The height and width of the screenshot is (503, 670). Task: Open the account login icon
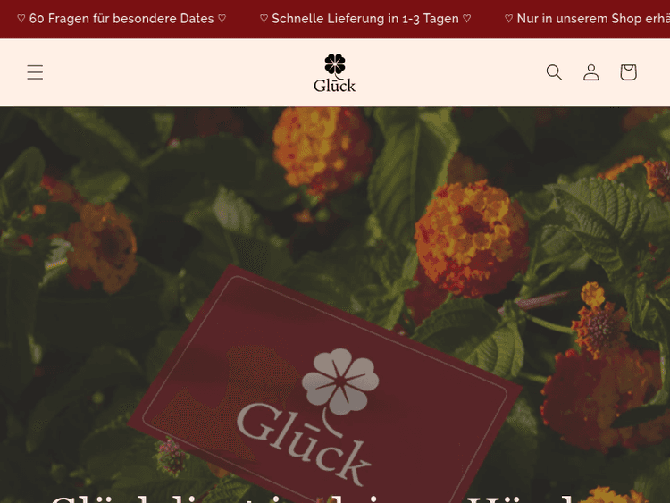coord(591,72)
